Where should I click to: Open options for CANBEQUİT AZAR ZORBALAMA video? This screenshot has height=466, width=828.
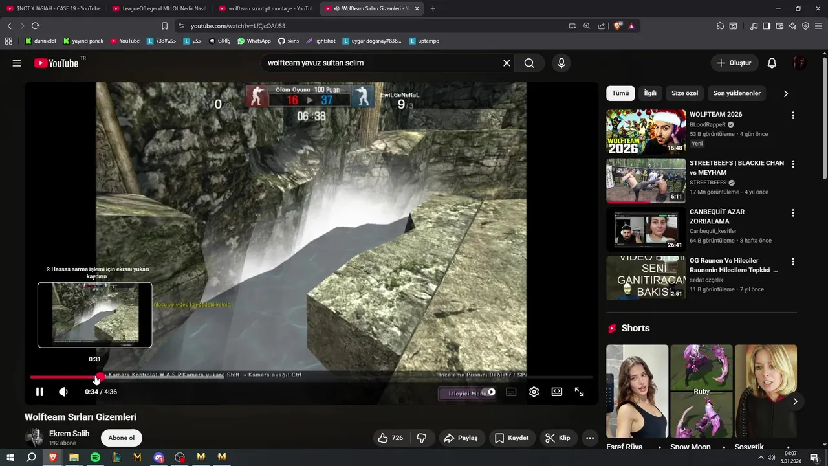[x=793, y=213]
